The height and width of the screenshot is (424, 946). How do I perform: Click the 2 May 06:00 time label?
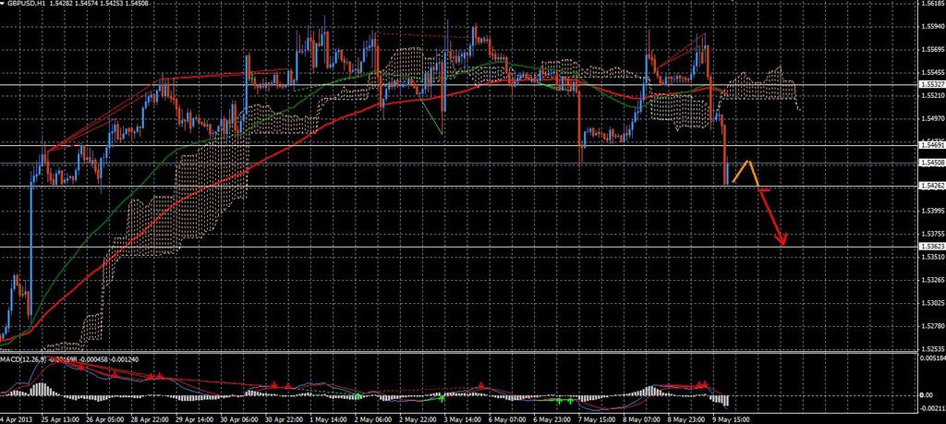pos(374,418)
